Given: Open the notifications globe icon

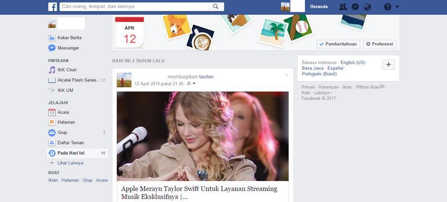Looking at the screenshot, I should coord(368,7).
